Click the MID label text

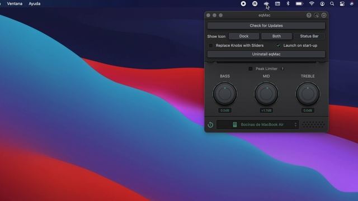(266, 76)
